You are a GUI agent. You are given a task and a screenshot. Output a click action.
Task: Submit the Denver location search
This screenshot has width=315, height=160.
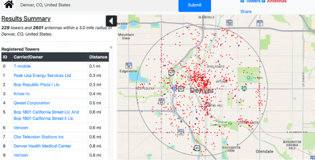194,5
